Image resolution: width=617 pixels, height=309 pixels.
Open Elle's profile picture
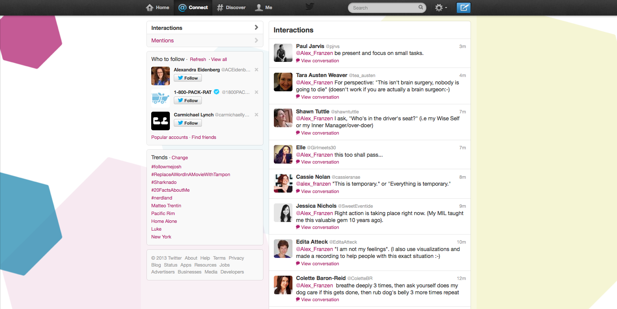[283, 154]
